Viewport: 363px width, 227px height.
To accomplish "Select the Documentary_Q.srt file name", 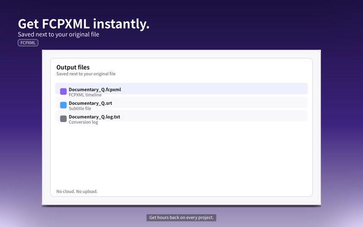I will 90,104.
